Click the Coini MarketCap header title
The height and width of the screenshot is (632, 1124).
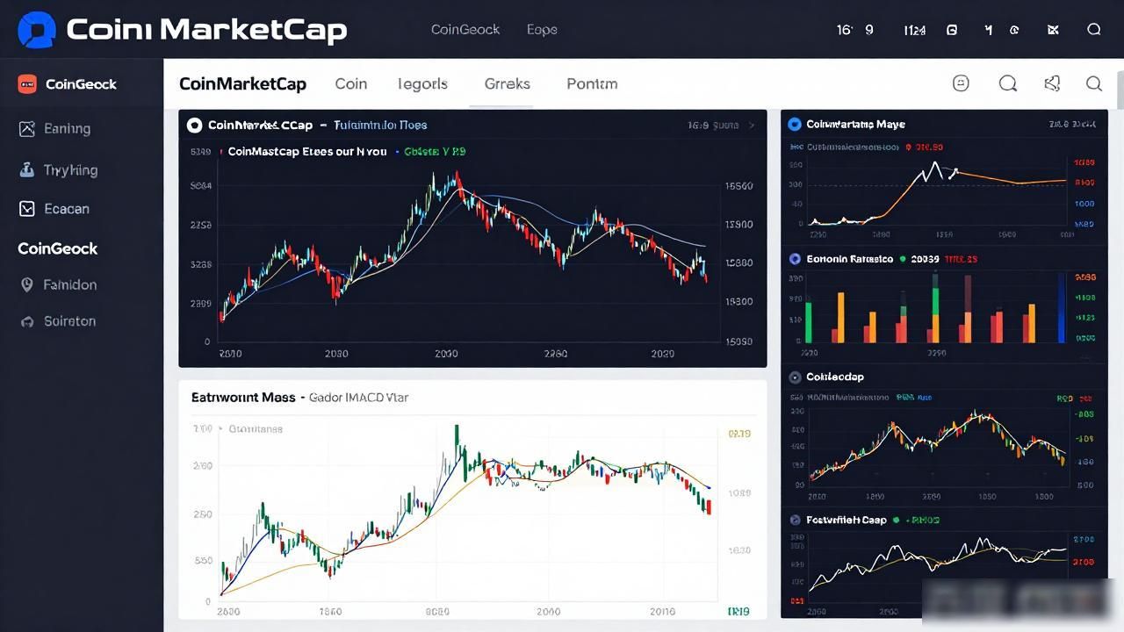(x=207, y=30)
